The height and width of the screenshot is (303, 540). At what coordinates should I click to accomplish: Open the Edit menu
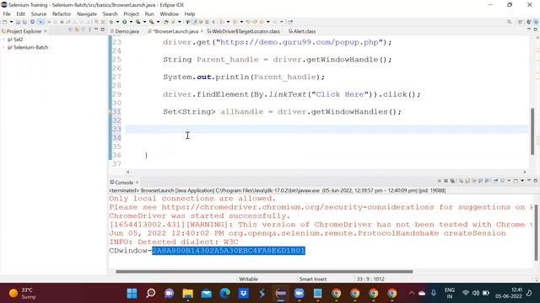20,13
